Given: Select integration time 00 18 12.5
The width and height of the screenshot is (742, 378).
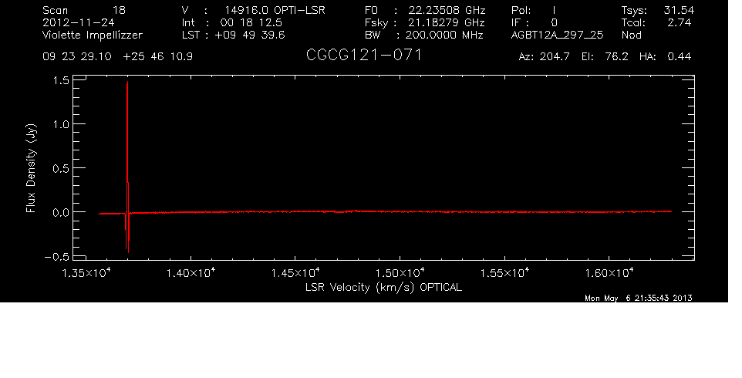Looking at the screenshot, I should tap(251, 22).
